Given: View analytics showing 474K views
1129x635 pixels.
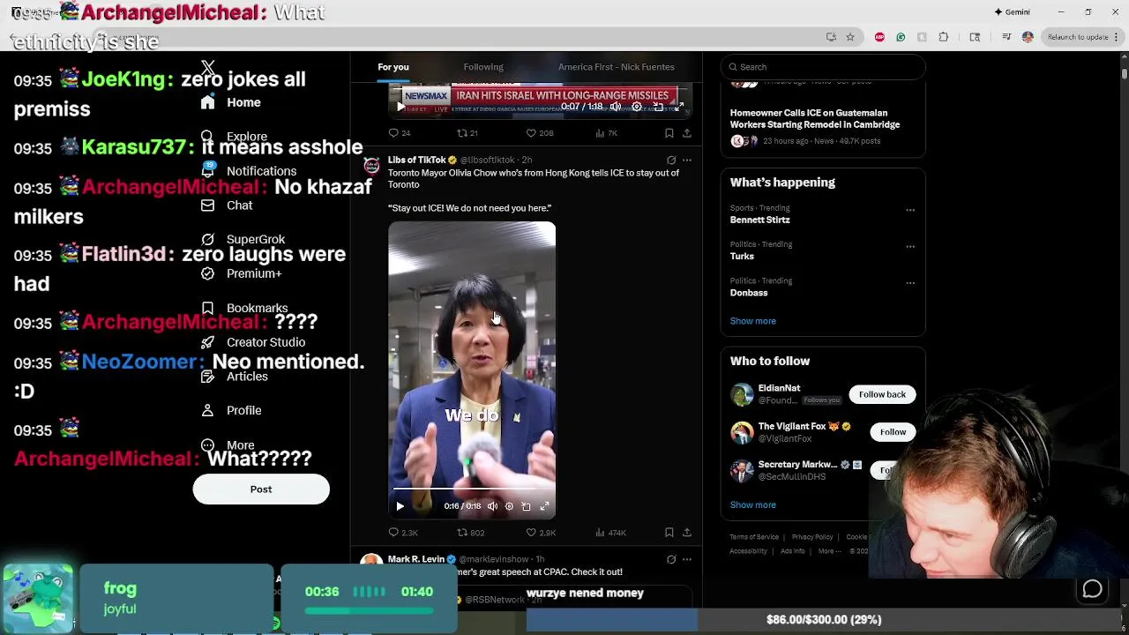Looking at the screenshot, I should (x=610, y=533).
